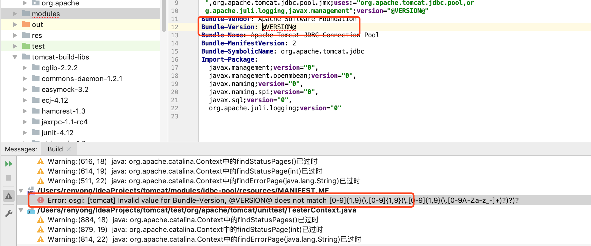Image resolution: width=591 pixels, height=246 pixels.
Task: Click line number 12 in the editor gutter
Action: click(x=175, y=27)
